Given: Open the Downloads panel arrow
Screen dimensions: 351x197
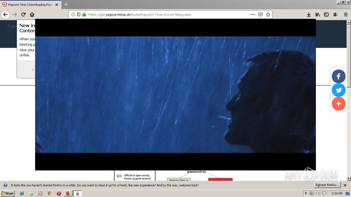Looking at the screenshot, I should click(309, 15).
